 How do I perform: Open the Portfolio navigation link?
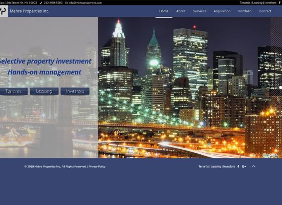pyautogui.click(x=245, y=11)
